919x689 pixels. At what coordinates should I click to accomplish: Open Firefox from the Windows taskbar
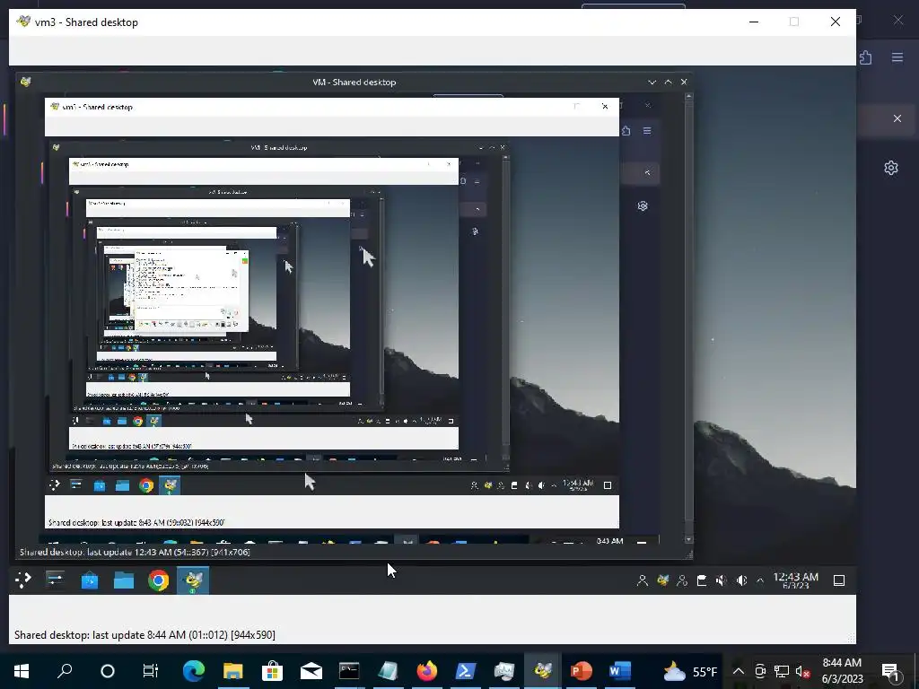[426, 671]
